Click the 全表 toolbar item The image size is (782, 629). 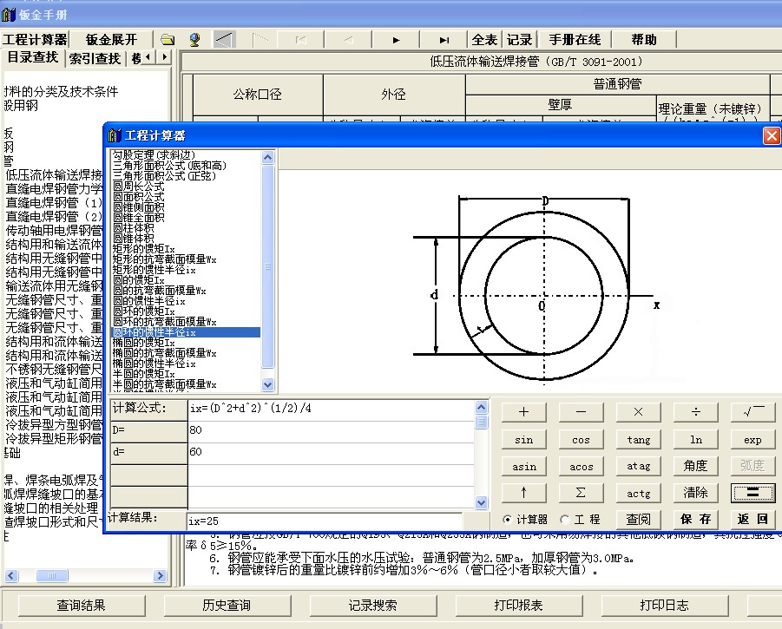click(484, 40)
